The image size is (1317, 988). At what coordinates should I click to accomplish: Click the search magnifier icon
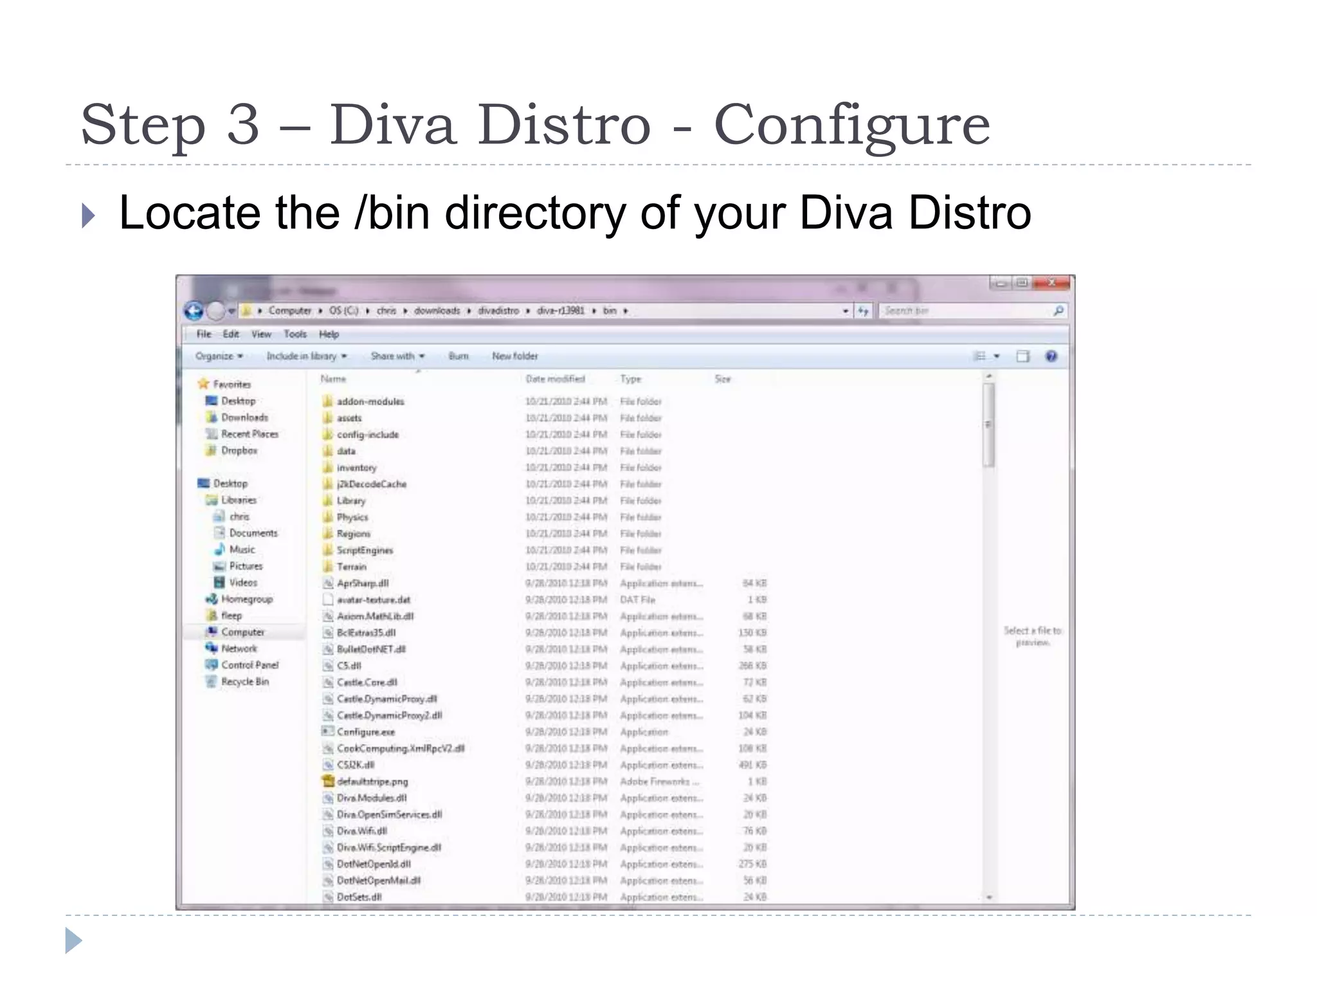(x=1058, y=311)
